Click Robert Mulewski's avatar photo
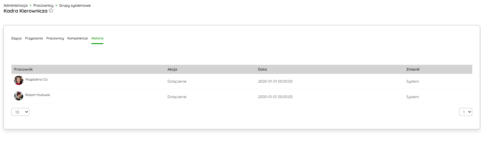The height and width of the screenshot is (155, 481). coord(19,96)
